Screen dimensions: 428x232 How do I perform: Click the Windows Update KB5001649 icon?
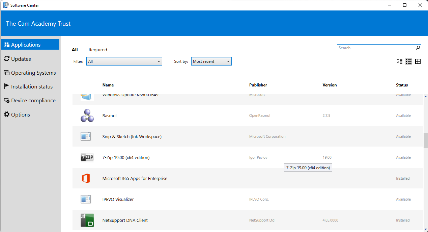[x=87, y=97]
